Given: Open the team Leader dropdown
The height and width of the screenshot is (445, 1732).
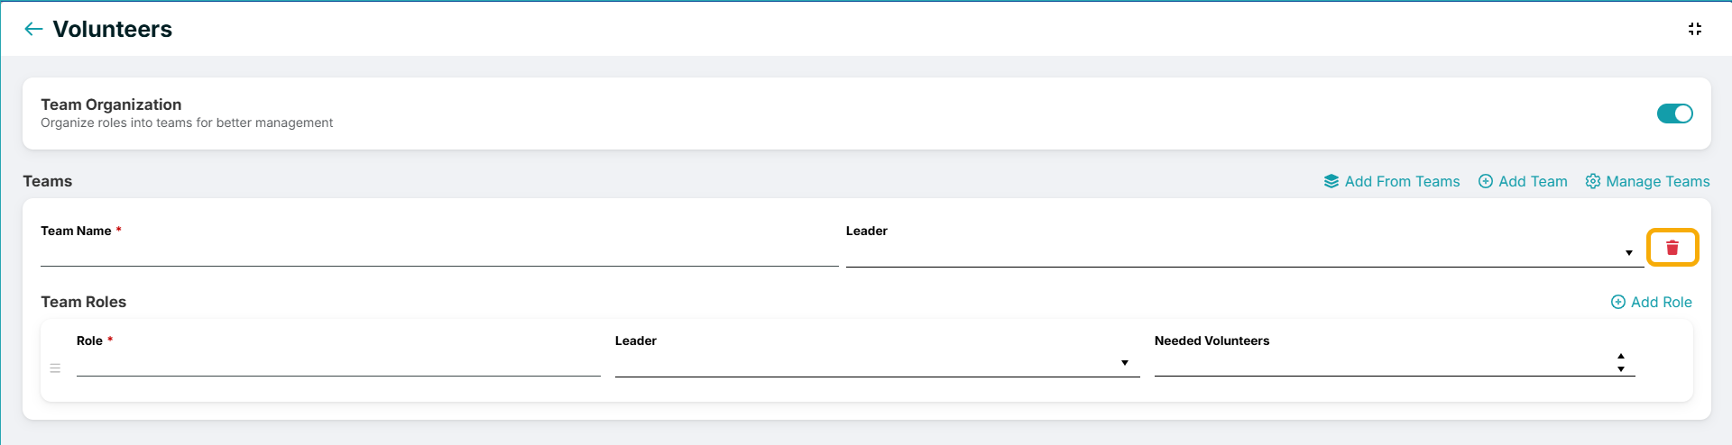Looking at the screenshot, I should pos(1243,253).
